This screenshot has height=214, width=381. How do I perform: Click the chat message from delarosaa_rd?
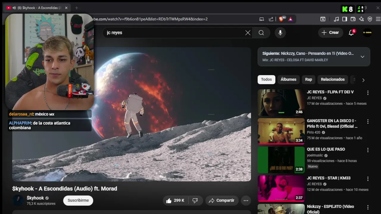(x=49, y=114)
